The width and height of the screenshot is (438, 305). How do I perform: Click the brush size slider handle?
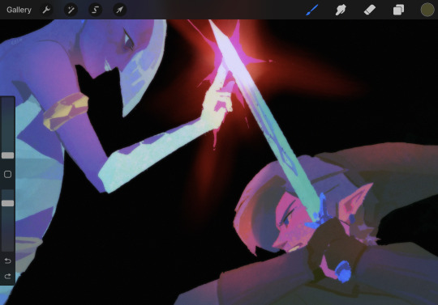[x=7, y=155]
